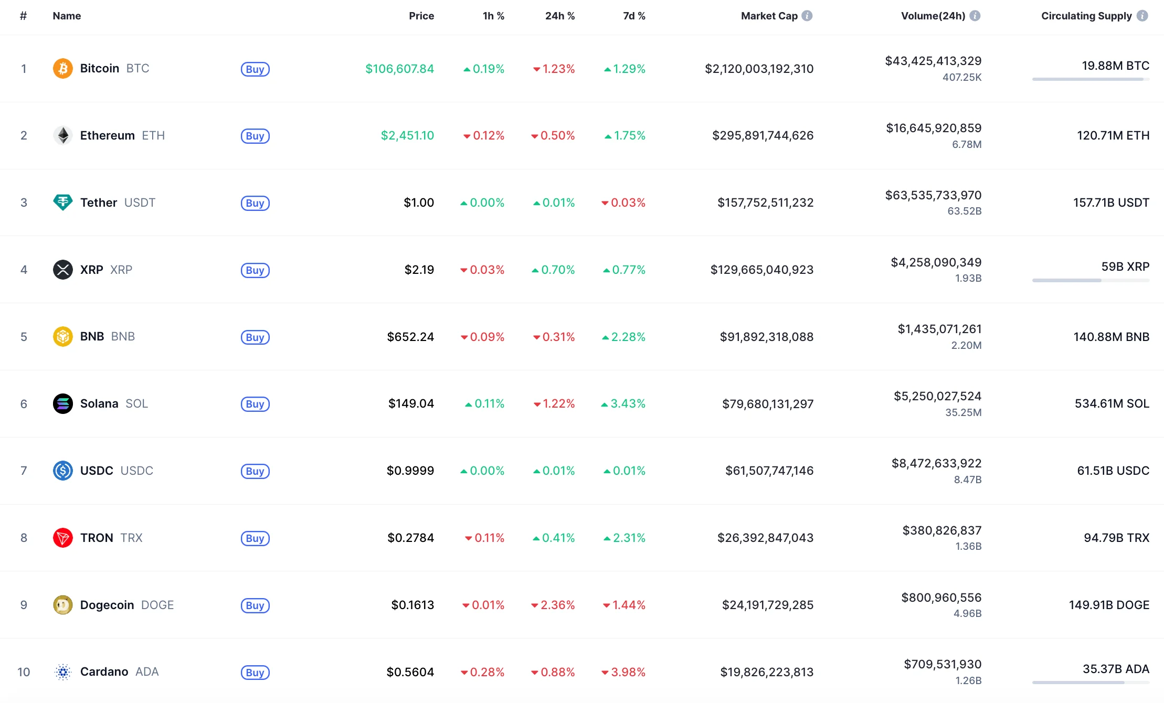Click the Ethereum diamond logo icon

pyautogui.click(x=63, y=135)
